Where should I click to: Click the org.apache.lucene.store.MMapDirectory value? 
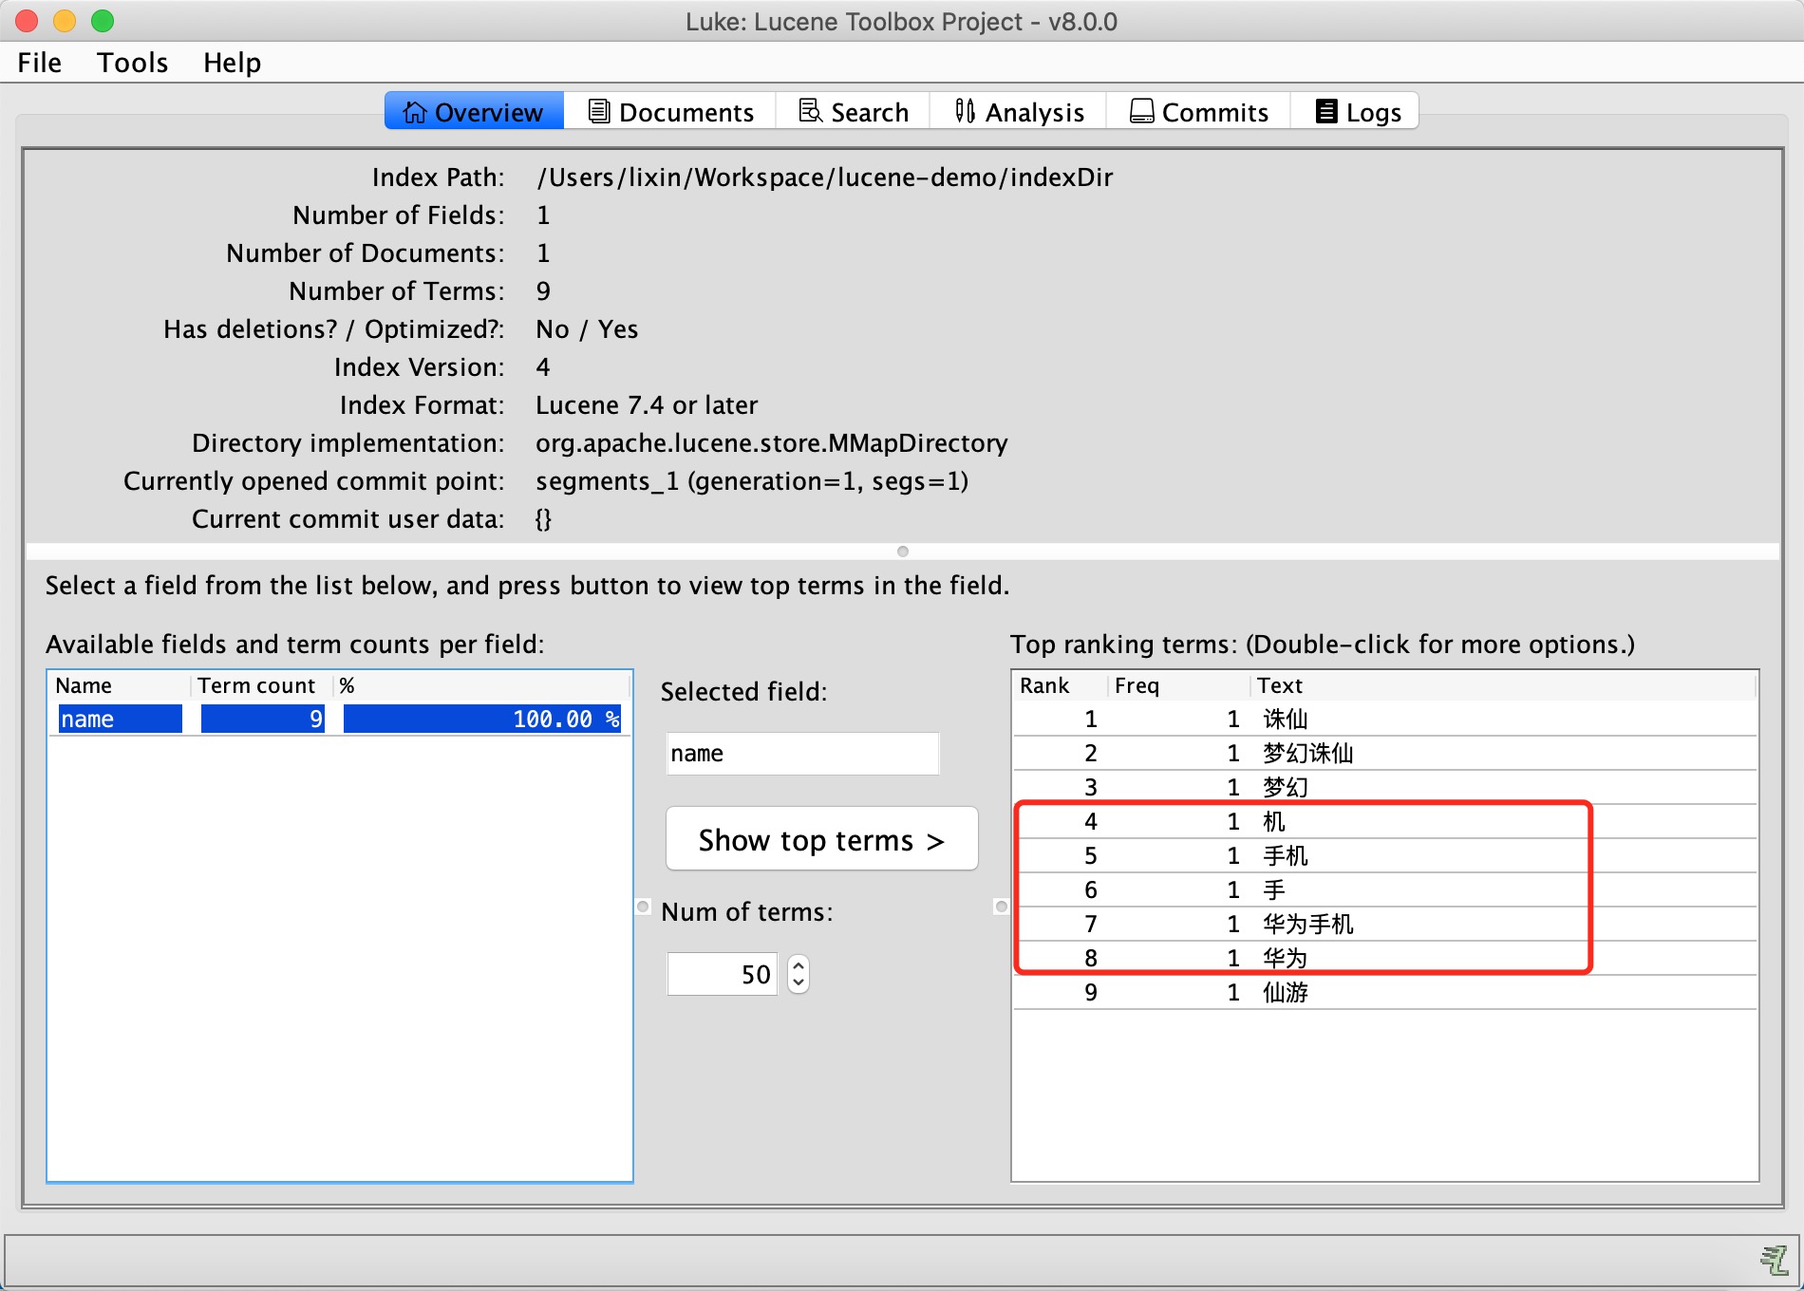(771, 443)
